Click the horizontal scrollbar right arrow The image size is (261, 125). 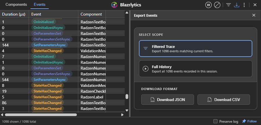tap(122, 115)
